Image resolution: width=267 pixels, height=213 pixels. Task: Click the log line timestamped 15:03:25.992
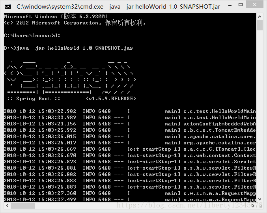130,130
